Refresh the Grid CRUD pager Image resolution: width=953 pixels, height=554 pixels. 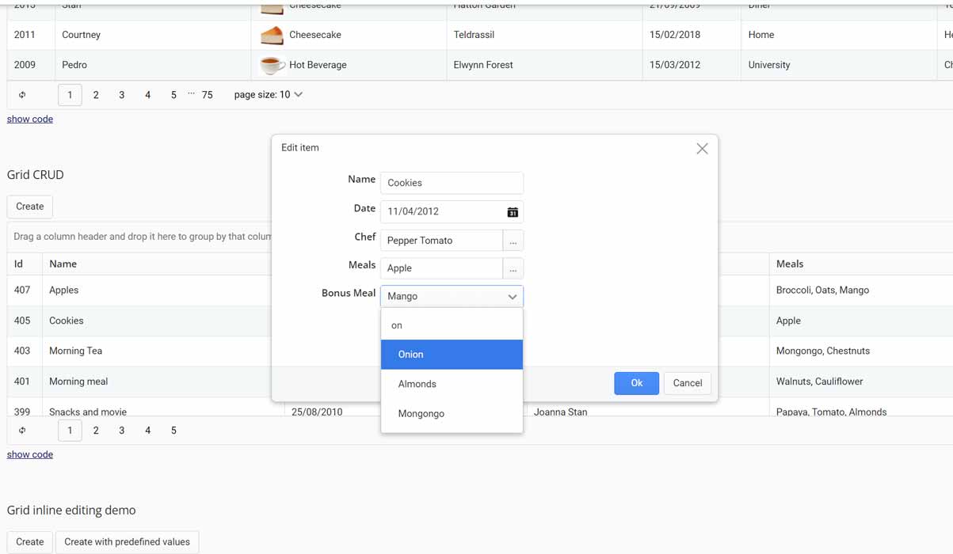tap(22, 430)
